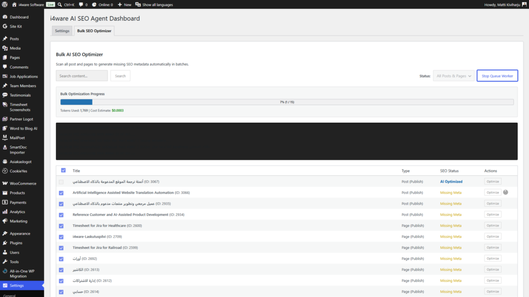Uncheck Timesheet for Jira for Railroad

[61, 248]
